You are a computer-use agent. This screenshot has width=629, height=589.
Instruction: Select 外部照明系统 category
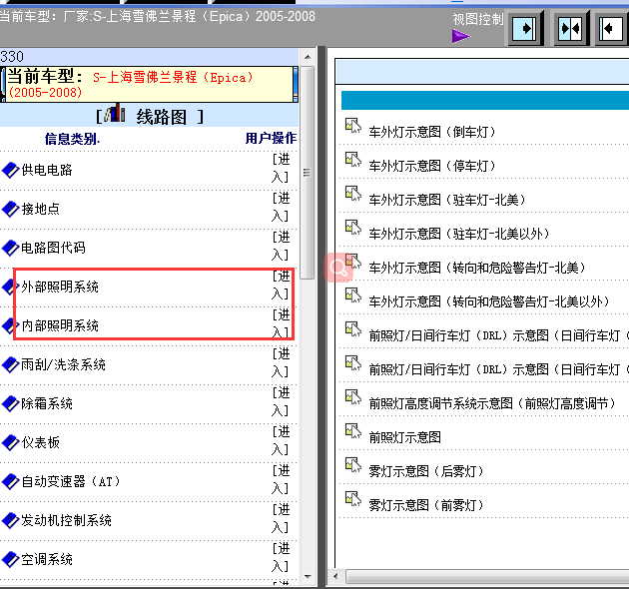click(60, 287)
